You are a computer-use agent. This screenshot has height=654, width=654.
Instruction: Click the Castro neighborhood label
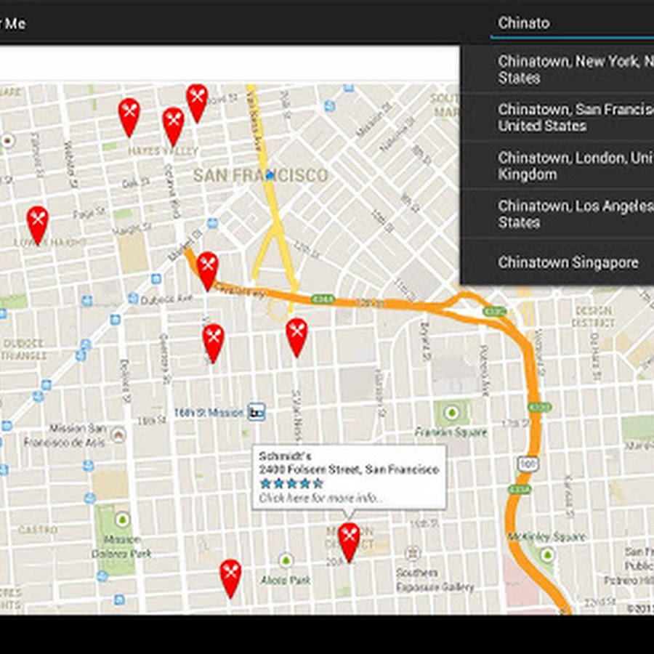coord(38,530)
